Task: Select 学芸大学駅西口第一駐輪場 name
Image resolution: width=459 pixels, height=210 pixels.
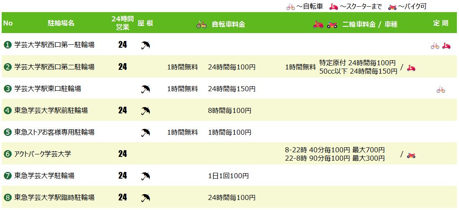Action: 54,45
